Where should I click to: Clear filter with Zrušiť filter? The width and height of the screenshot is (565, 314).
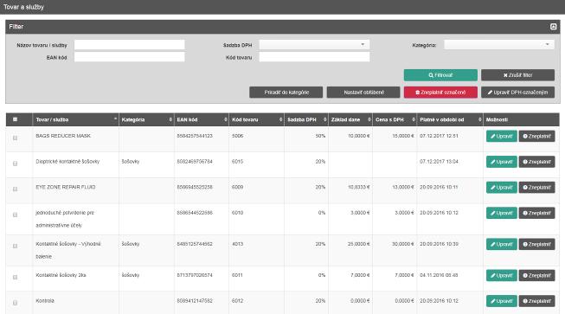(x=517, y=75)
